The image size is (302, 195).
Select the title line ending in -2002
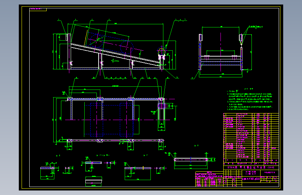tap(251, 168)
